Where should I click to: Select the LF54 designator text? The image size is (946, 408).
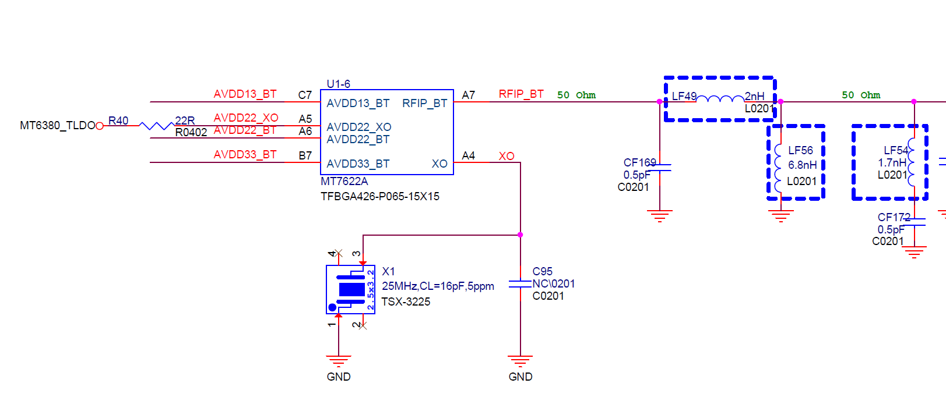pyautogui.click(x=896, y=150)
